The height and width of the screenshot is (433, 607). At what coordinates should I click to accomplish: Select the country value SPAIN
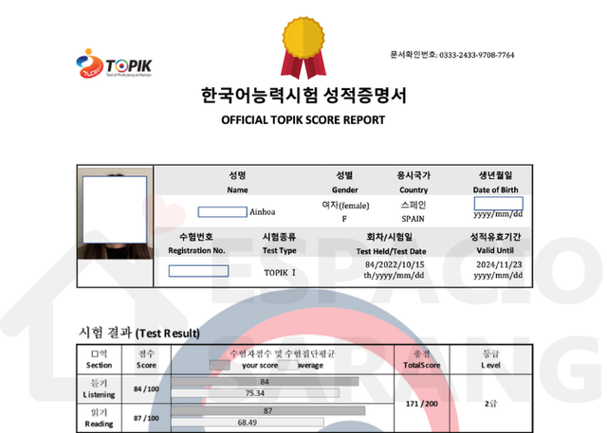tap(414, 219)
